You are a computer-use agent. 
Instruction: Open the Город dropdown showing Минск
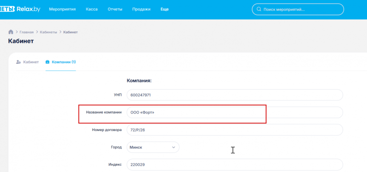tap(153, 147)
